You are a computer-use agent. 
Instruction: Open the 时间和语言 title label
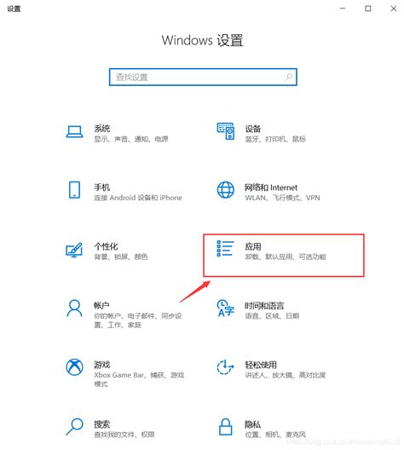tap(264, 306)
